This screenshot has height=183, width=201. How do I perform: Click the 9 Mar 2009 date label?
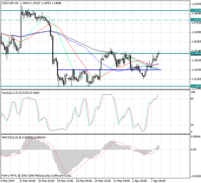(x=7, y=181)
